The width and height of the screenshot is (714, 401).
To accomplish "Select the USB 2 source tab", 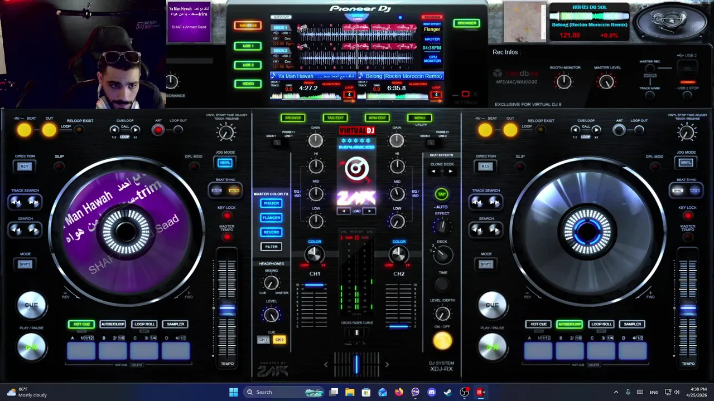I will click(x=248, y=65).
